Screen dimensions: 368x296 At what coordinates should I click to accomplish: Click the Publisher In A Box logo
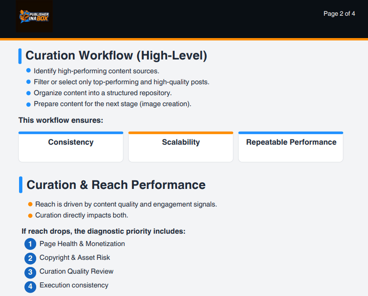[34, 17]
